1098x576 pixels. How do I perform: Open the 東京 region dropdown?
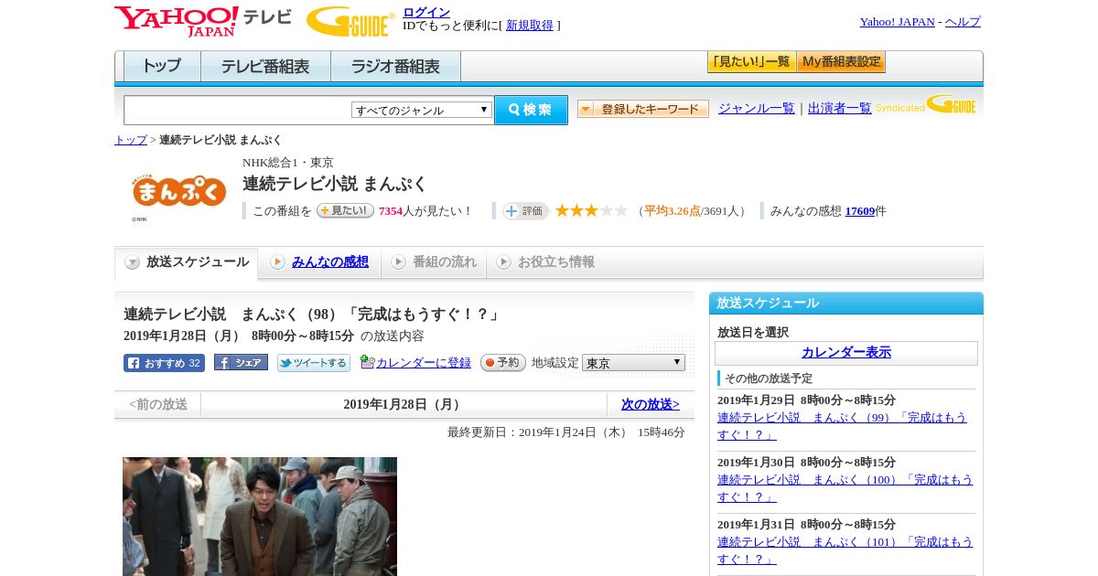(633, 363)
